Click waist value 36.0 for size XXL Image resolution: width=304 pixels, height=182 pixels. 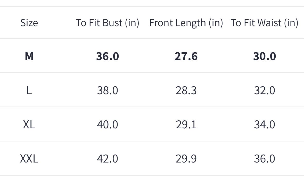tap(264, 159)
